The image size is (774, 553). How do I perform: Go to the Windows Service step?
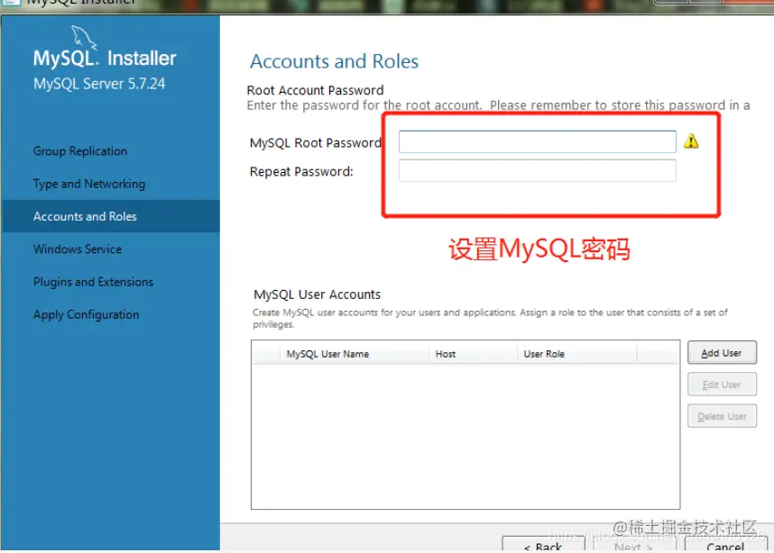pyautogui.click(x=78, y=249)
